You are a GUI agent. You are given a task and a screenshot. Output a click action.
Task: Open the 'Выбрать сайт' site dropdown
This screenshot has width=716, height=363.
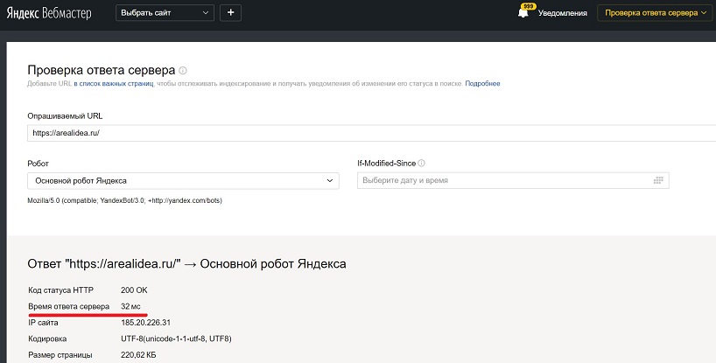165,13
